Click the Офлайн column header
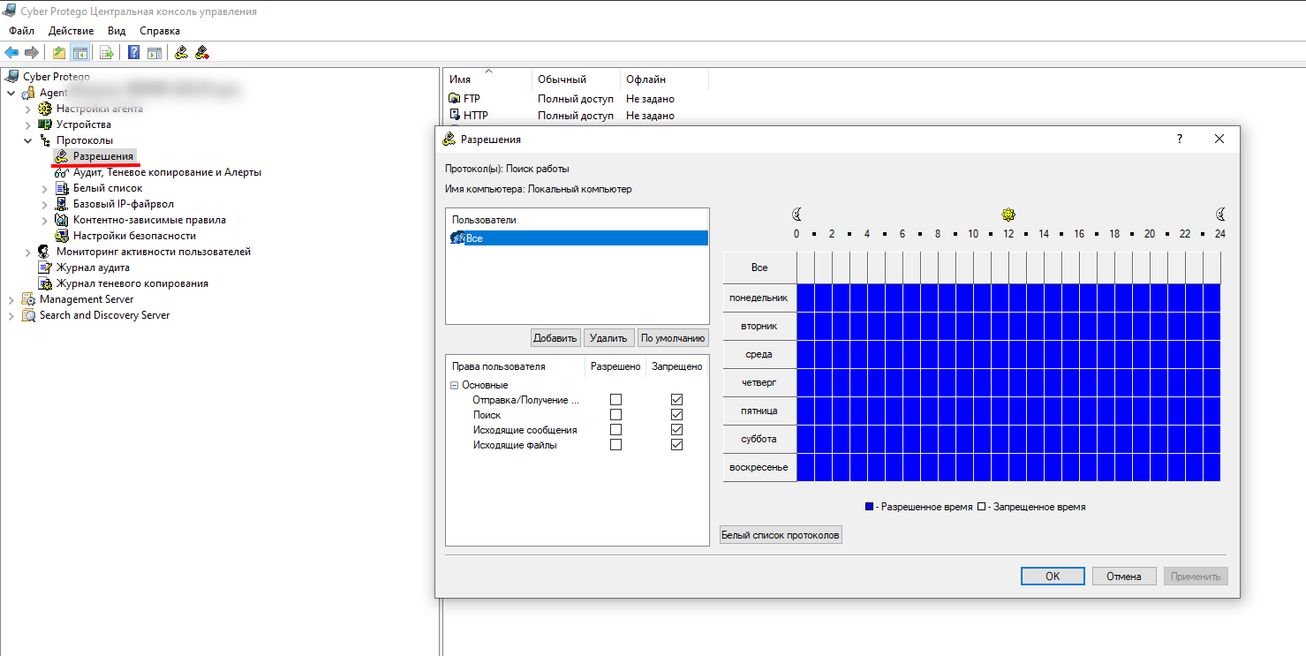 tap(664, 79)
